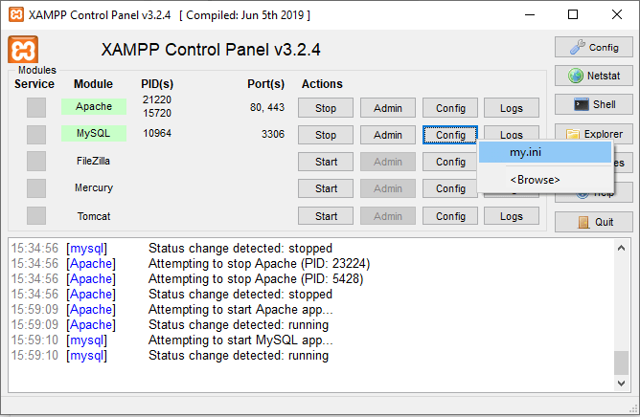Open the Config button with wrench icon
The width and height of the screenshot is (640, 417).
(593, 47)
